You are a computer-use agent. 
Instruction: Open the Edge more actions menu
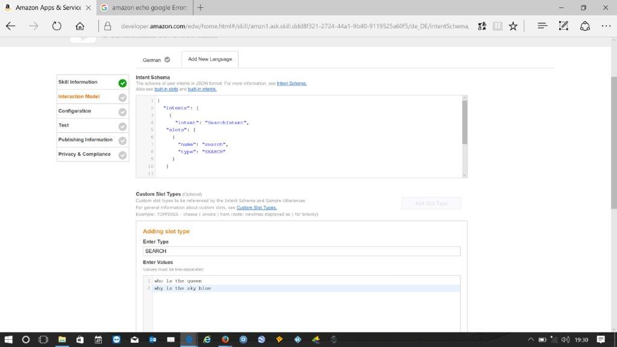point(606,26)
